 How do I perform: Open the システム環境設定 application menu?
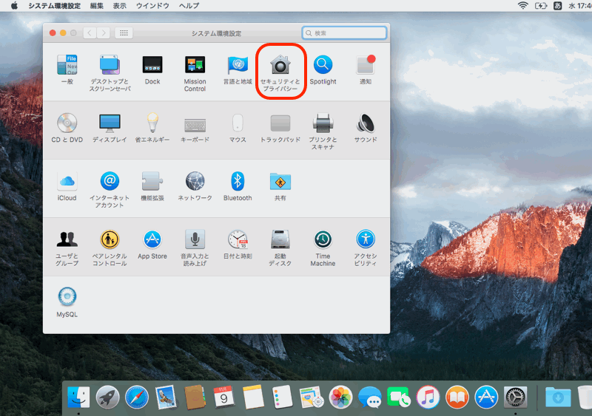[x=54, y=6]
